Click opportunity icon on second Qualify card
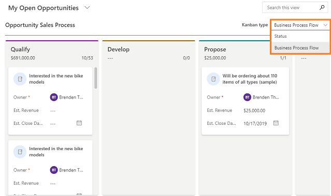 point(20,152)
